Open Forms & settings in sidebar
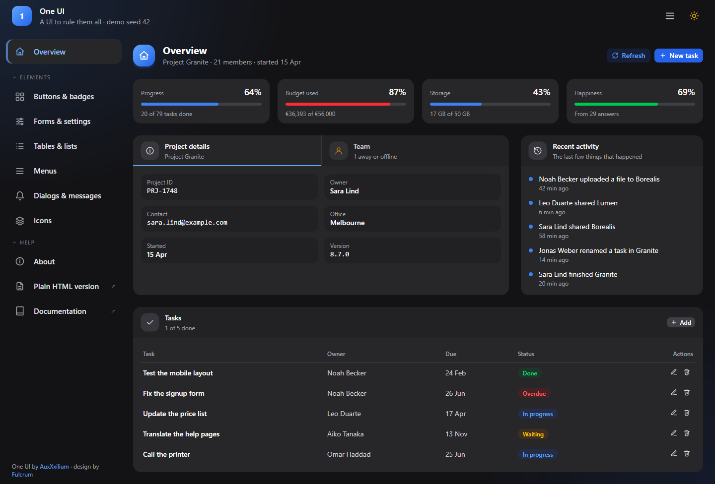This screenshot has width=715, height=484. [64, 121]
